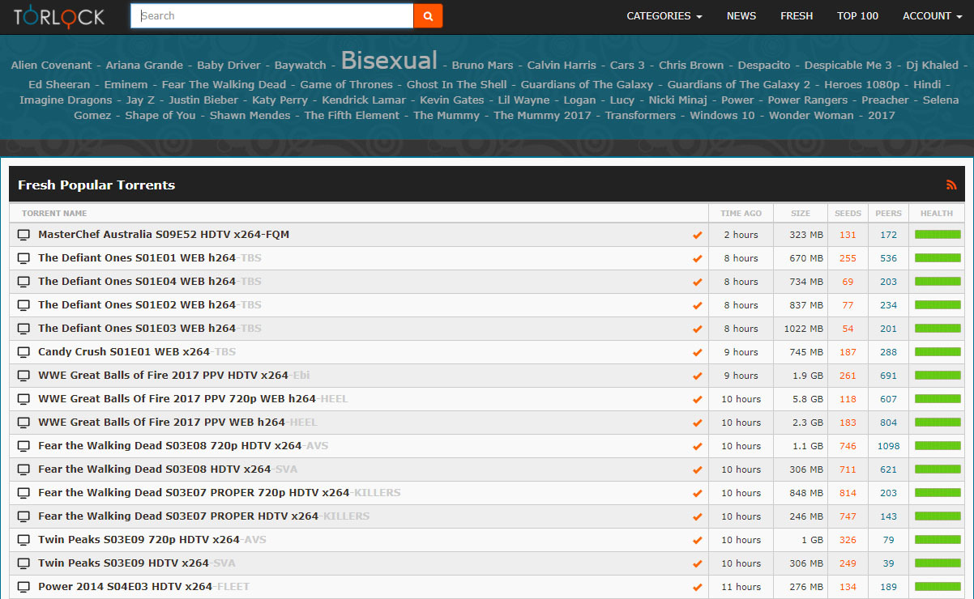Open Fear the Walking Dead S03E07 PROPER 720p torrent
This screenshot has width=974, height=599.
click(x=219, y=493)
